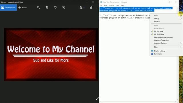183x103 pixels.
Task: Mark photo as favorite with heart icon
Action: click(x=55, y=7)
